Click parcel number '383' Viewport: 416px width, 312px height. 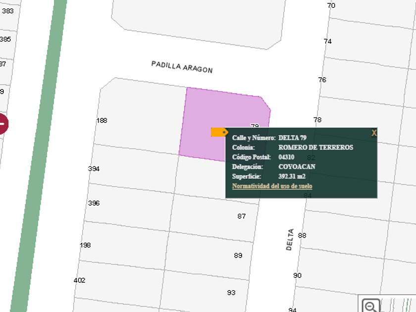click(8, 11)
